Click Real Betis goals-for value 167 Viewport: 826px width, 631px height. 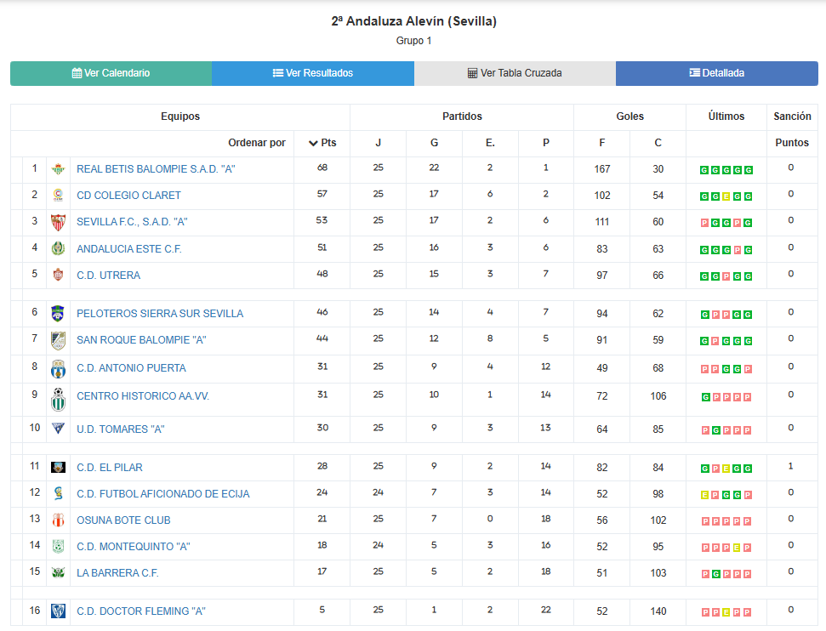[602, 169]
